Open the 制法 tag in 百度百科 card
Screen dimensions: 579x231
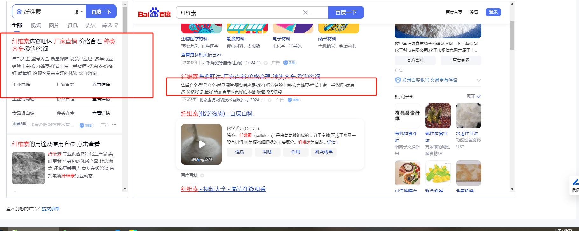pyautogui.click(x=268, y=152)
